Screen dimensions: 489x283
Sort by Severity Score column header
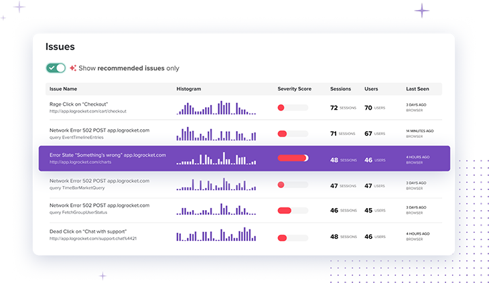[x=294, y=89]
